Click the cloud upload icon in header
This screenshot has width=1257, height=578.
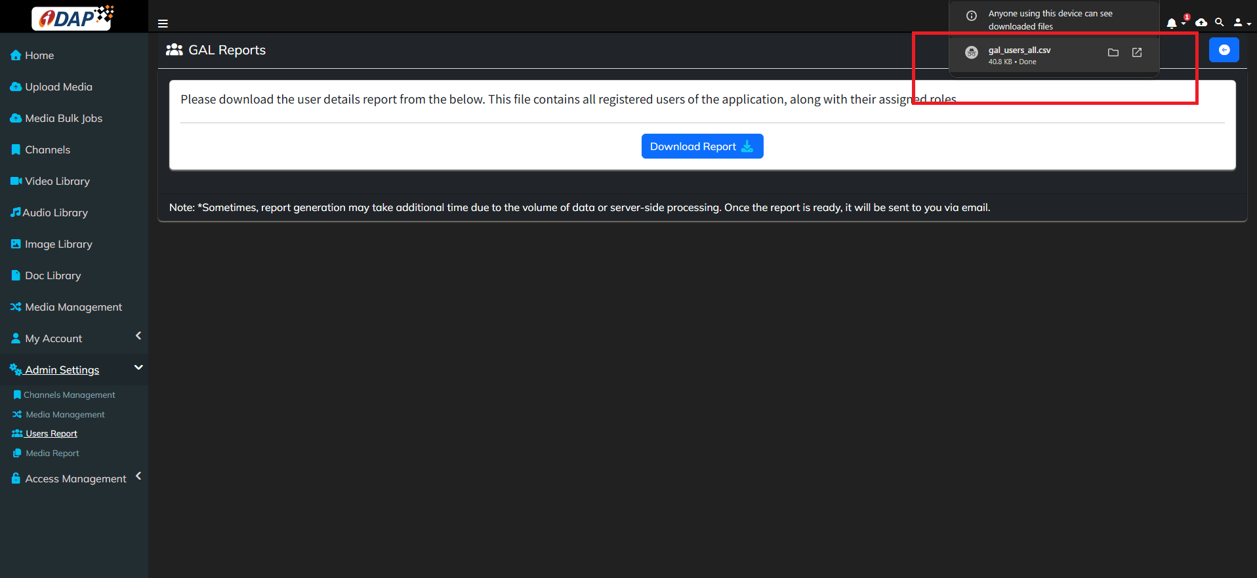coord(1201,23)
